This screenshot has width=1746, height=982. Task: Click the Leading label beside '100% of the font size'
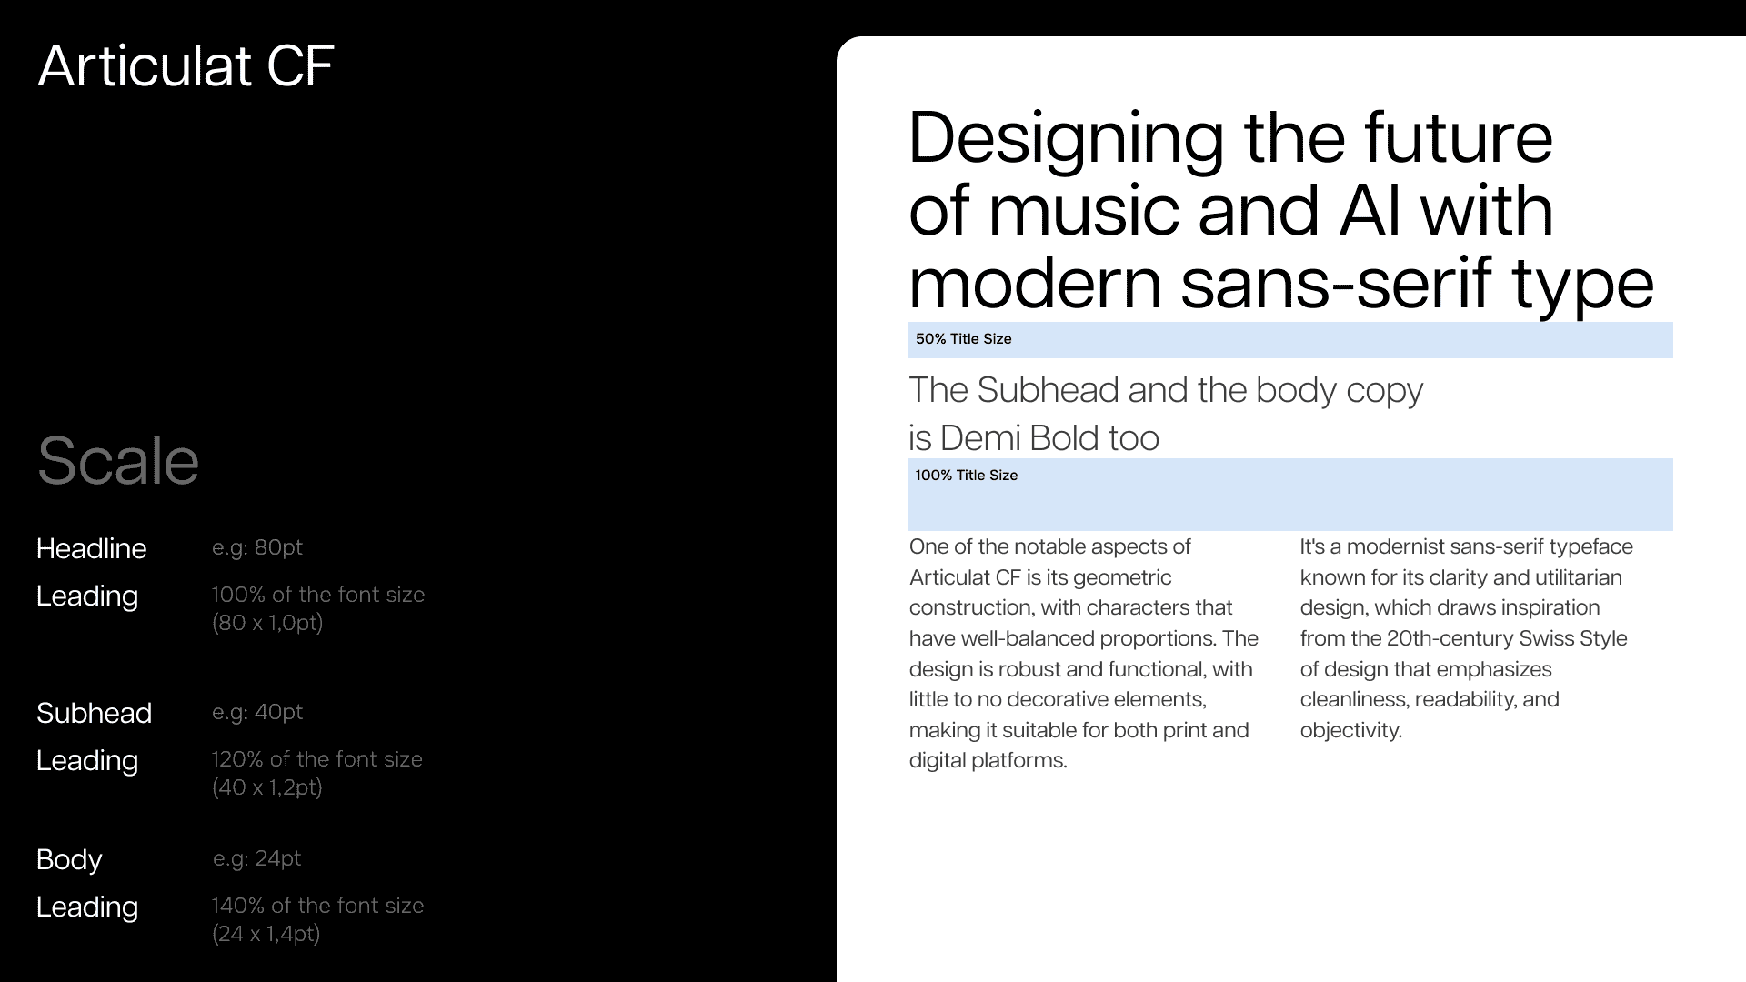click(x=87, y=596)
